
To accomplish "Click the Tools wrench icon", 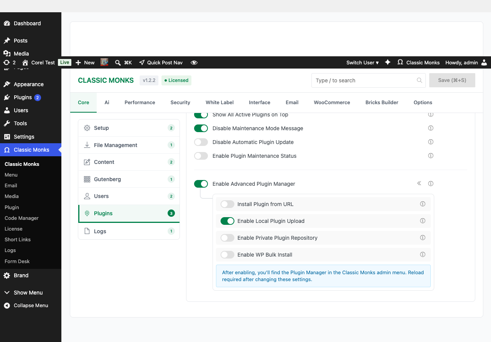I will pyautogui.click(x=7, y=123).
